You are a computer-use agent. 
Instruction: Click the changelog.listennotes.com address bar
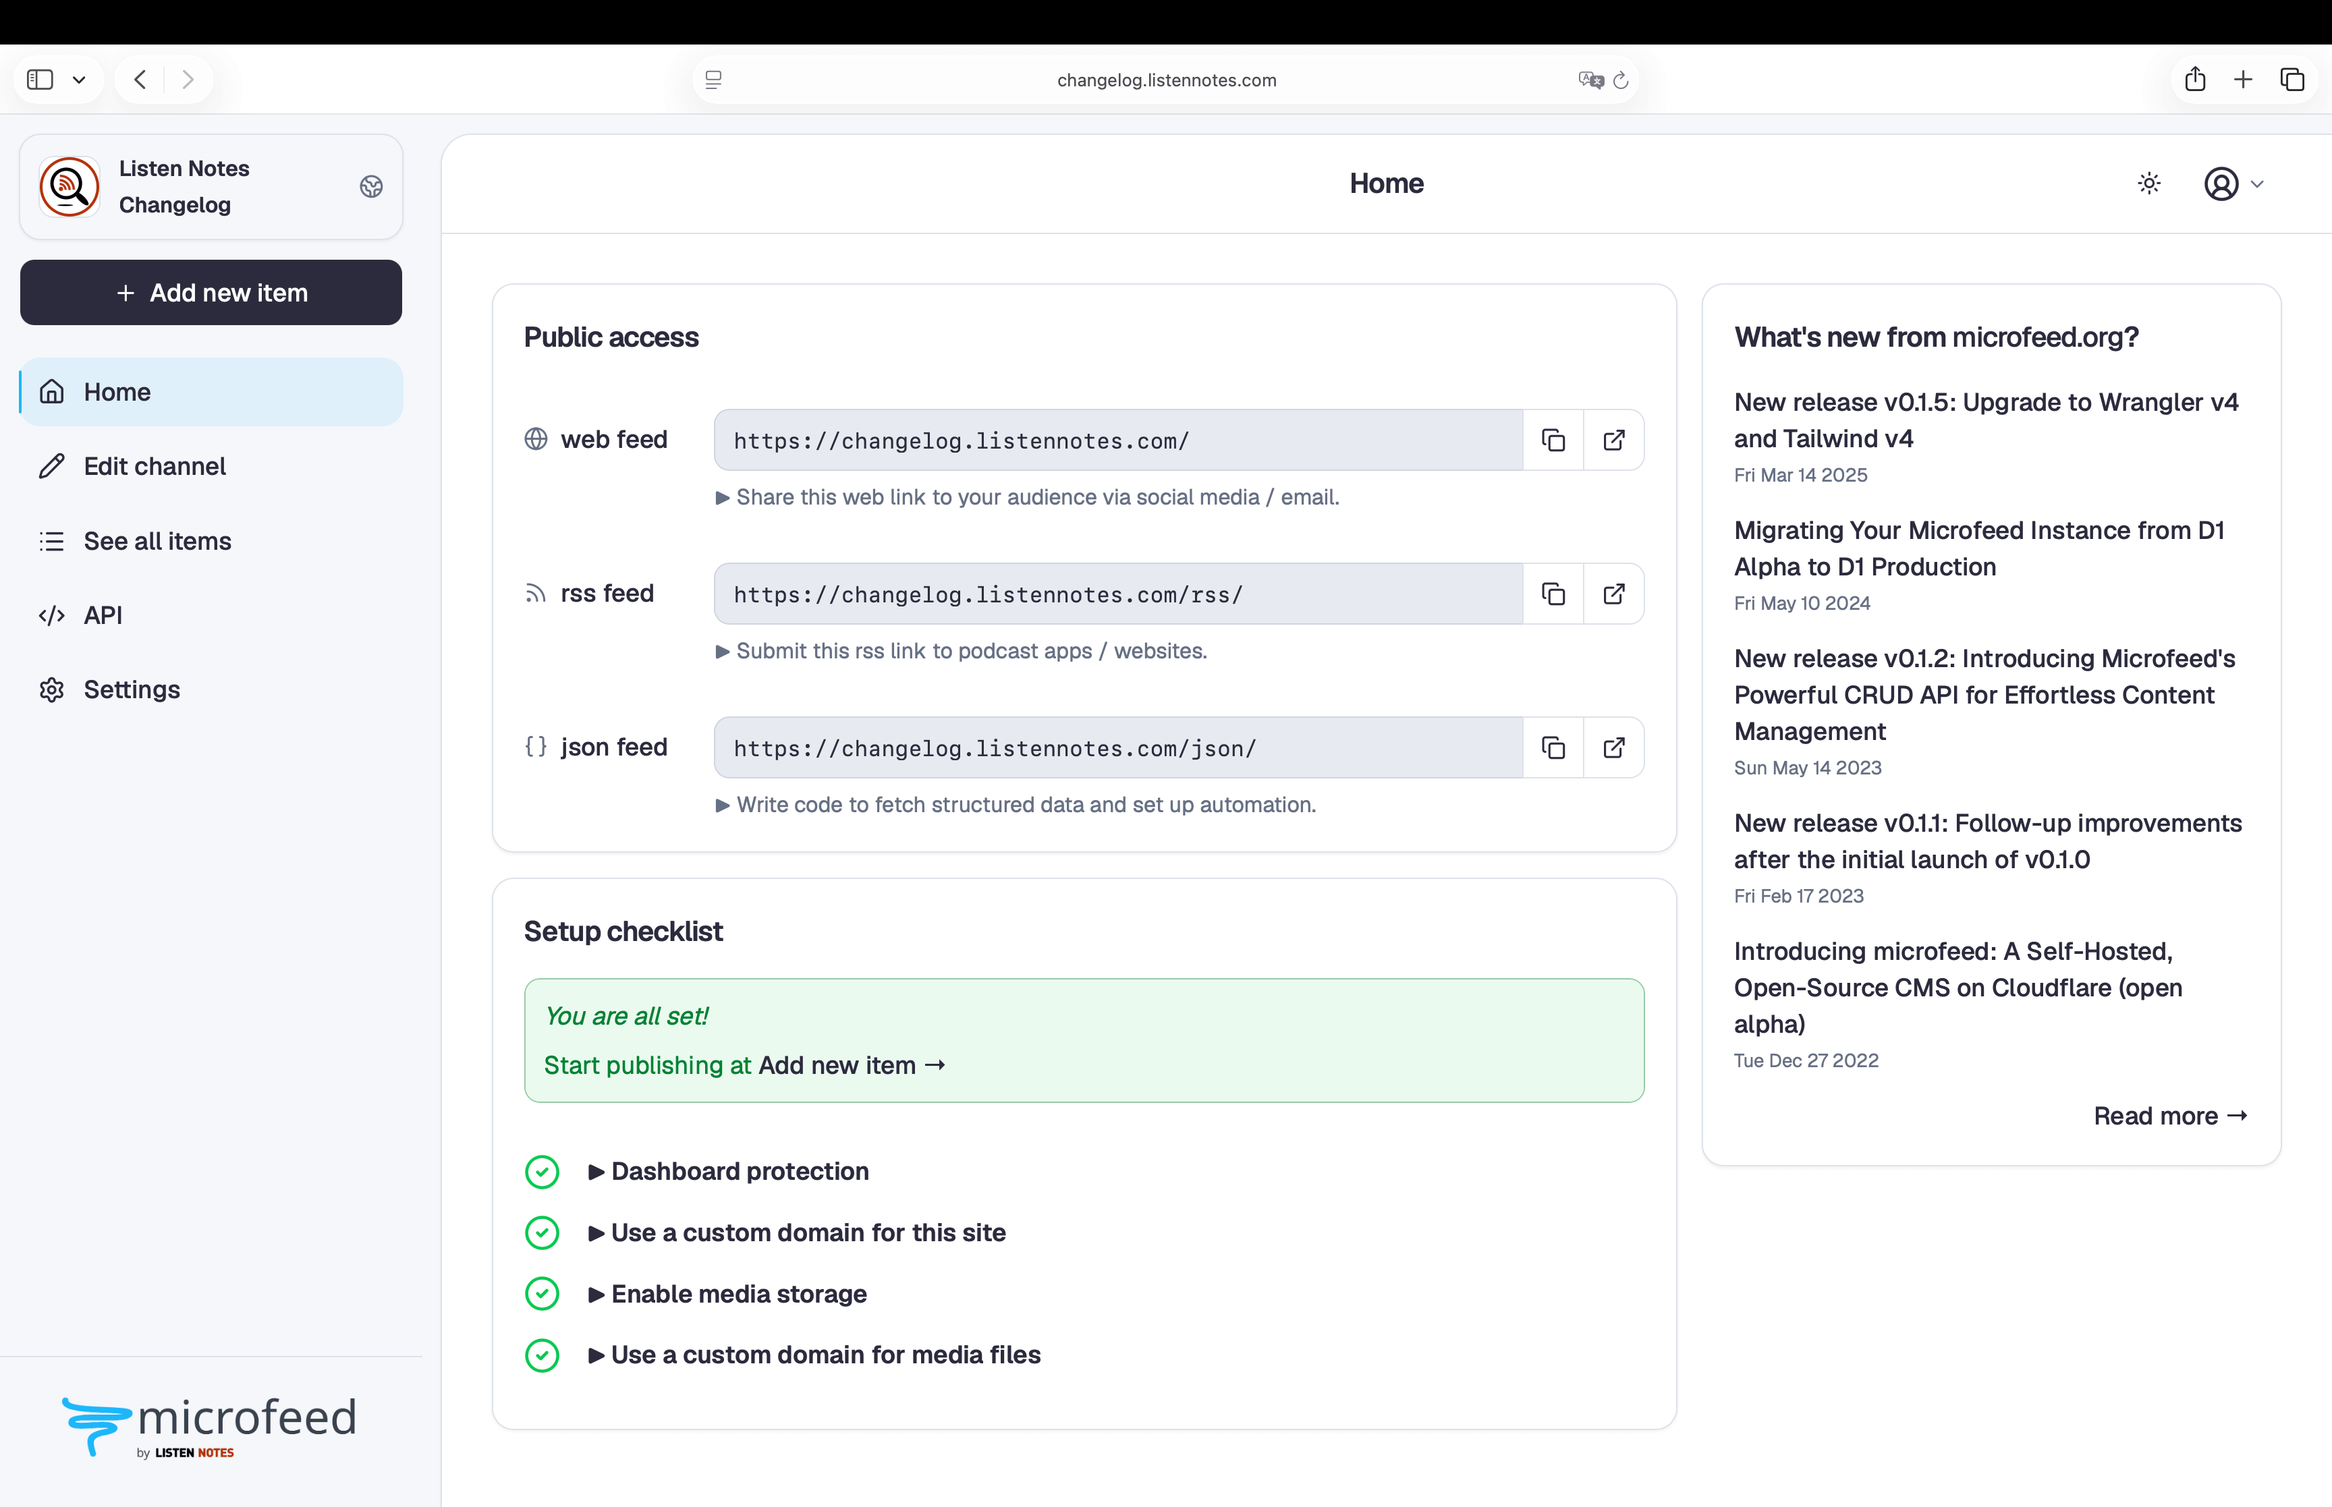click(1167, 80)
